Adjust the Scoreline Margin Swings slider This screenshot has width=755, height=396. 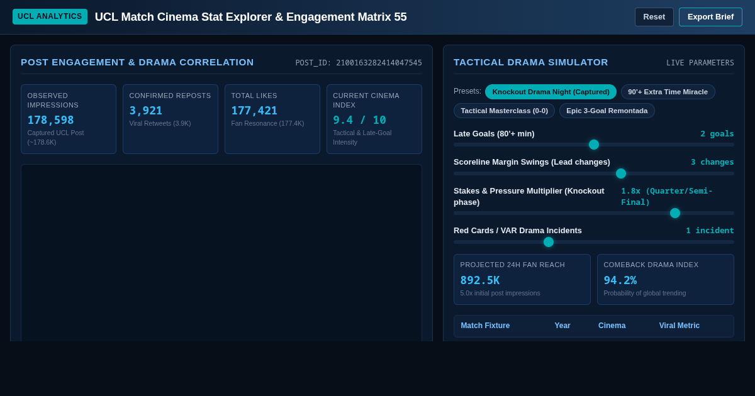594,173
